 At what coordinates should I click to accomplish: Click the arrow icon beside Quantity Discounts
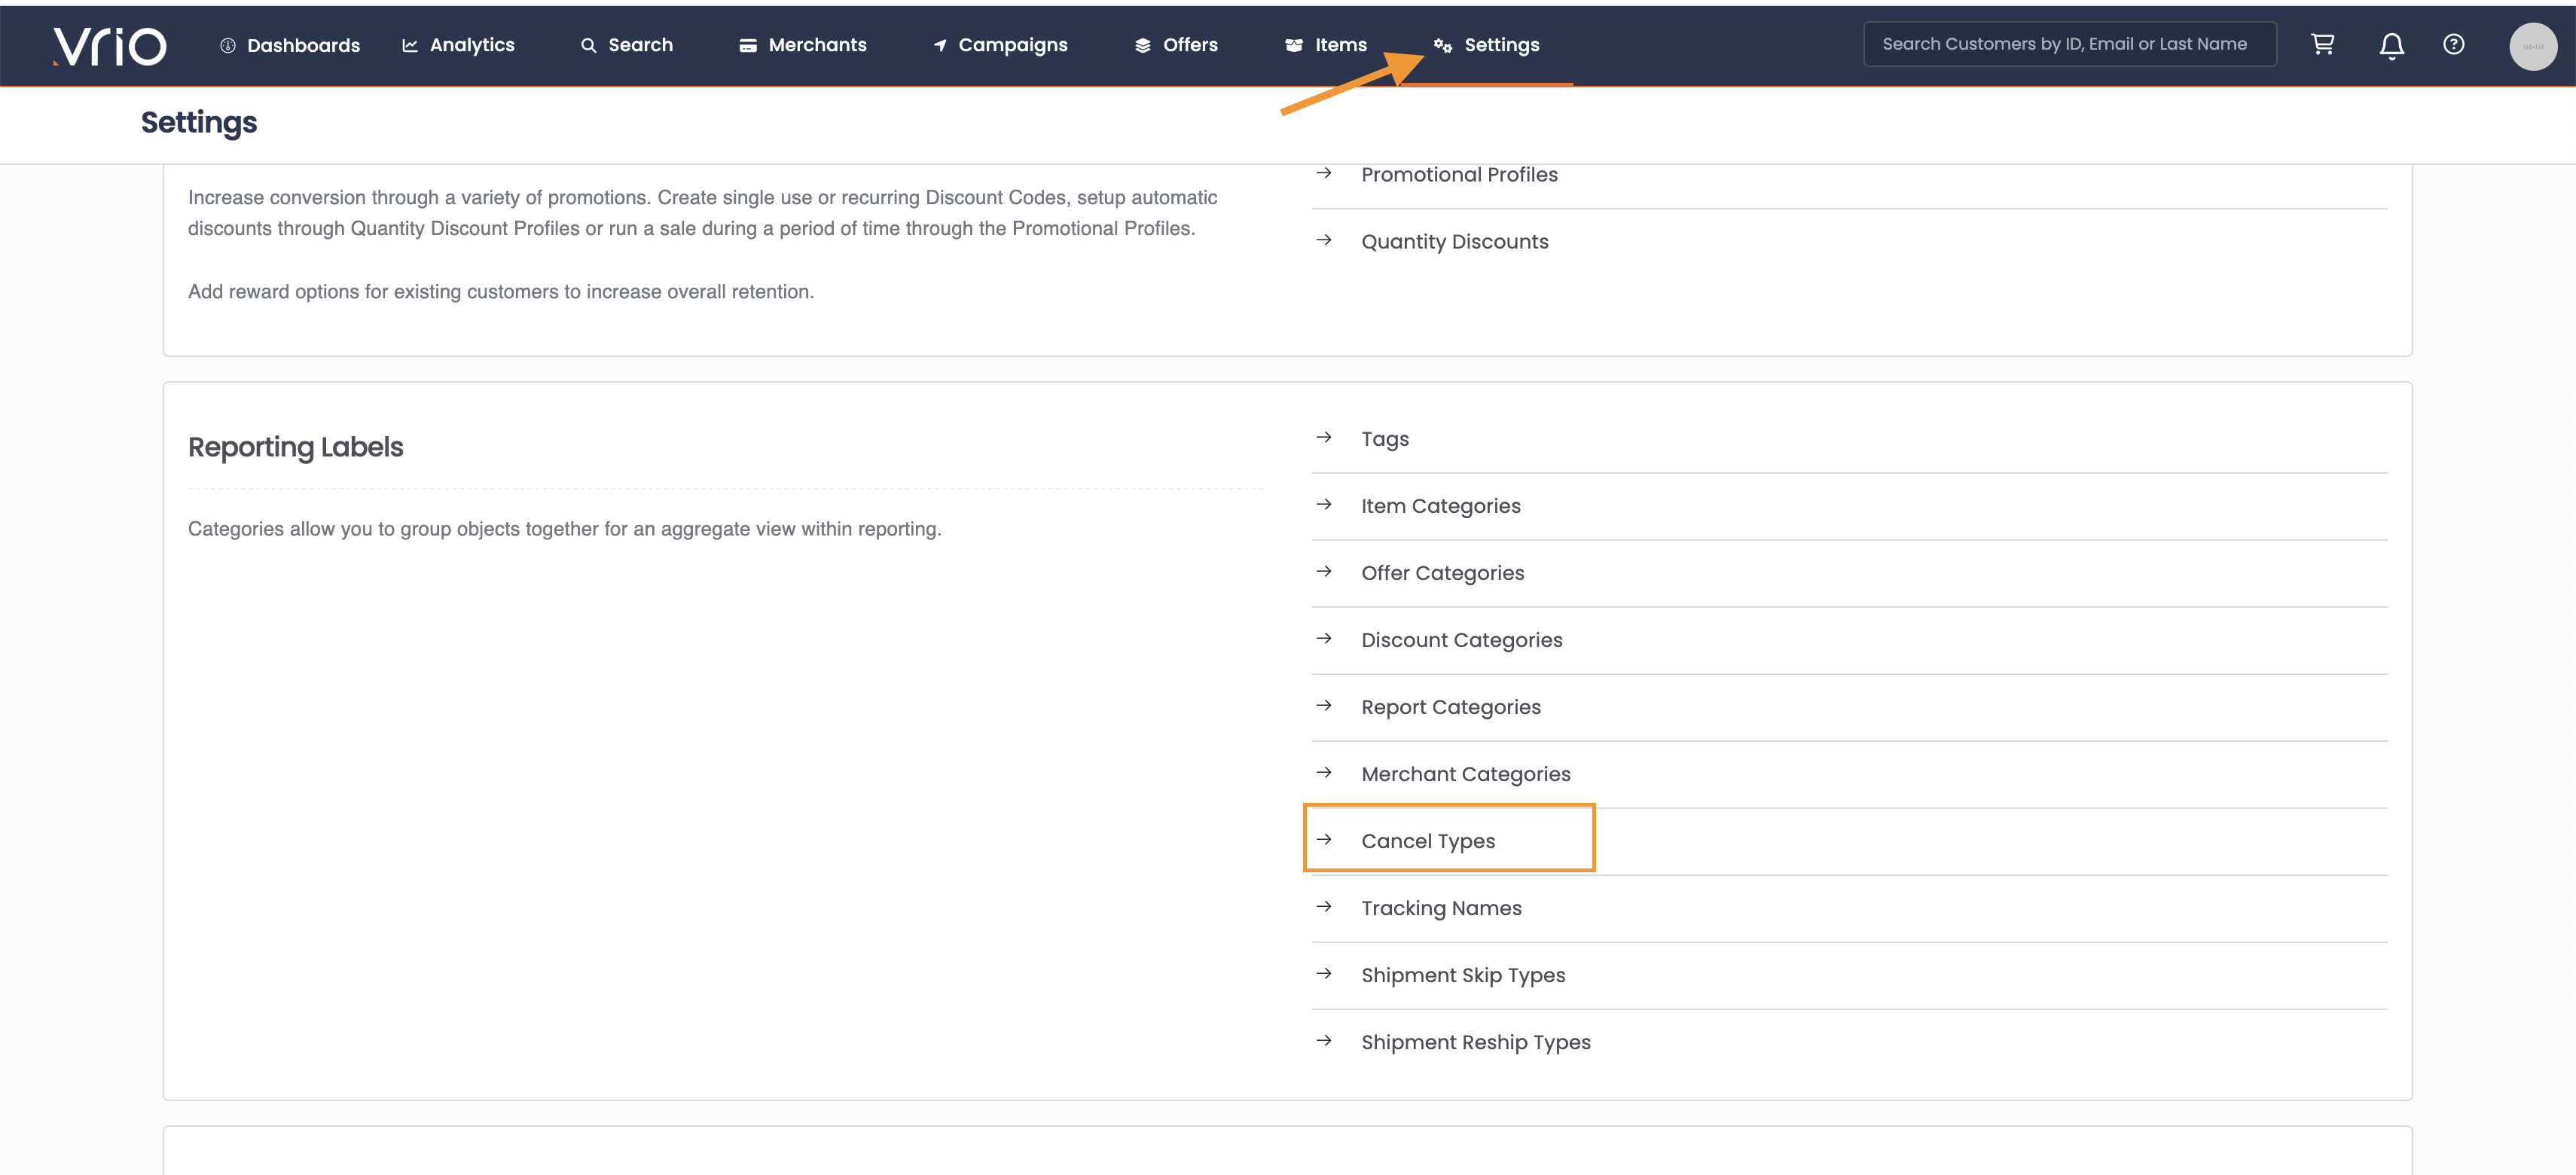click(1324, 240)
